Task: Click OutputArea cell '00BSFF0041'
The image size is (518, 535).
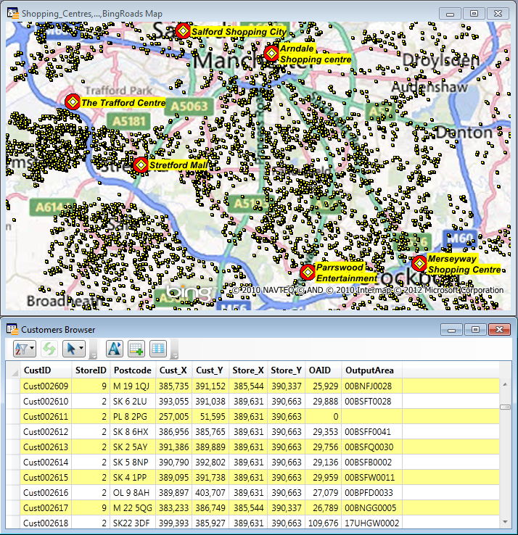Action: click(371, 431)
